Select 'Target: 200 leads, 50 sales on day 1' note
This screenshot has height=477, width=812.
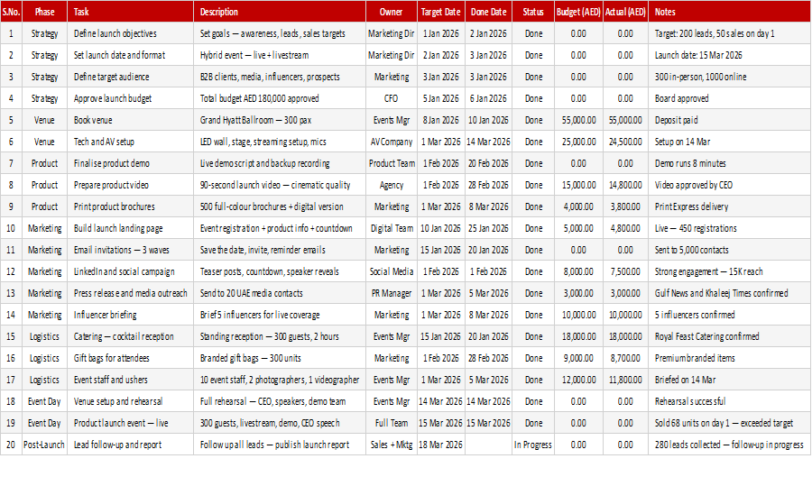[x=729, y=33]
